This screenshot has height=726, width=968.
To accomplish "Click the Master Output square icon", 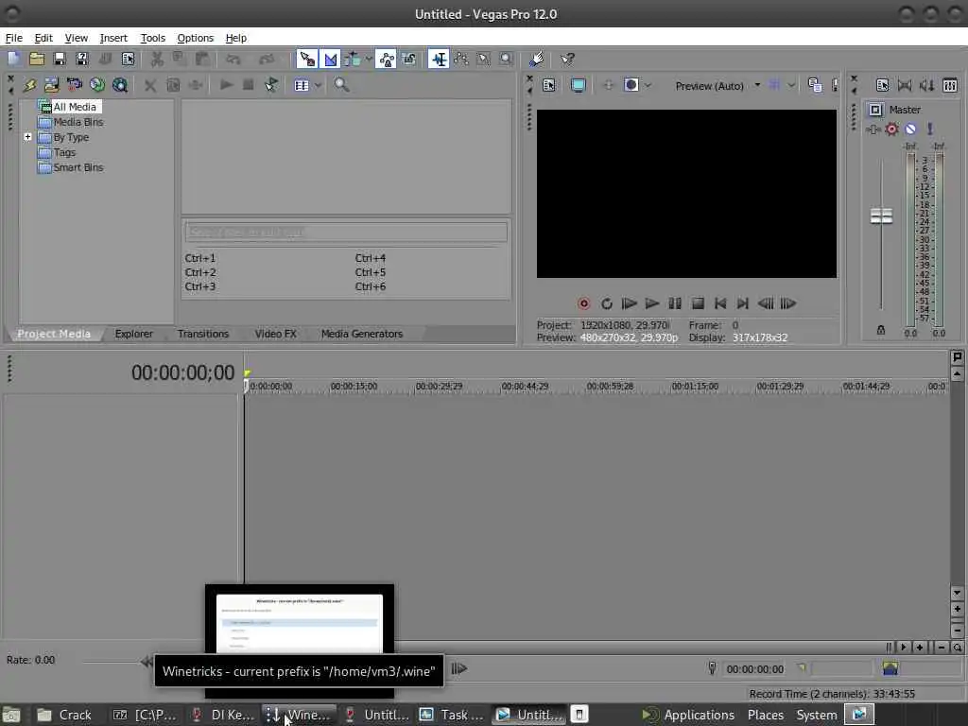I will coord(875,110).
